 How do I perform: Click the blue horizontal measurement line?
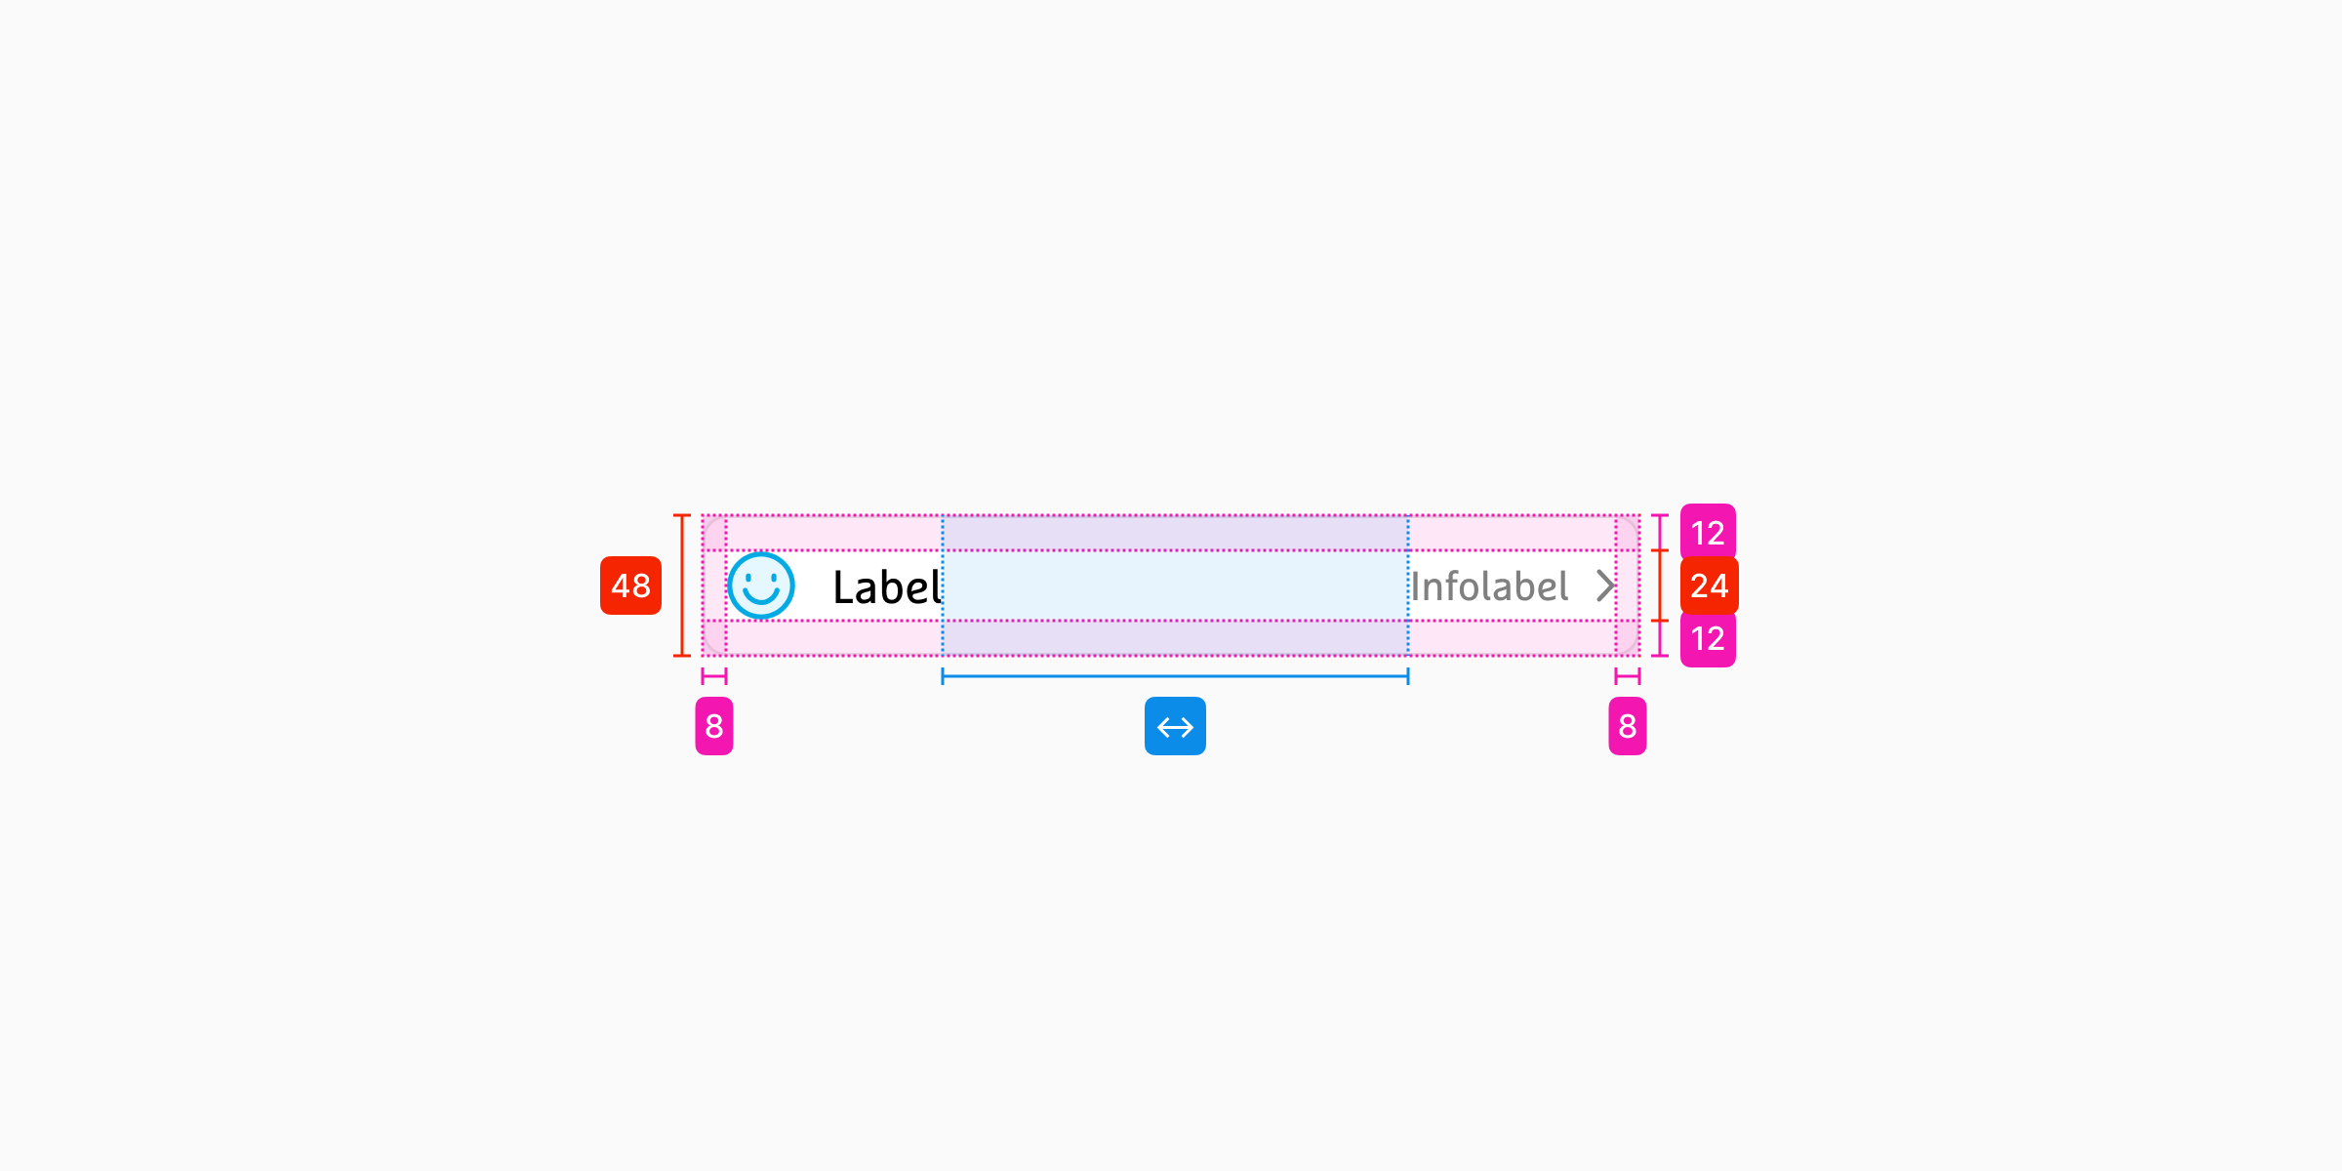point(1175,675)
